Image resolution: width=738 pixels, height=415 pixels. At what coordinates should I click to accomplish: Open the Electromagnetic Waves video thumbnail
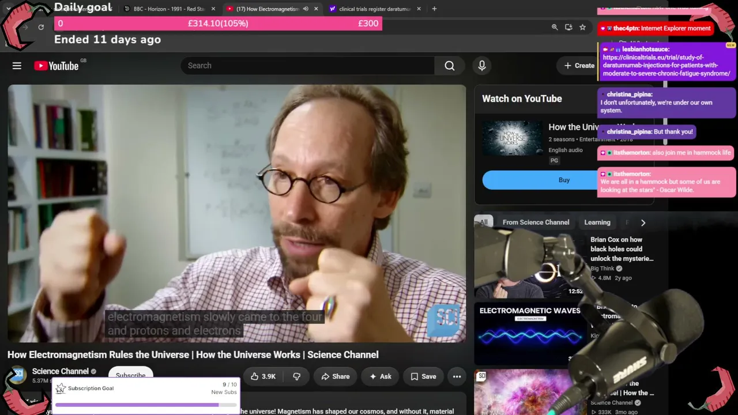point(530,334)
